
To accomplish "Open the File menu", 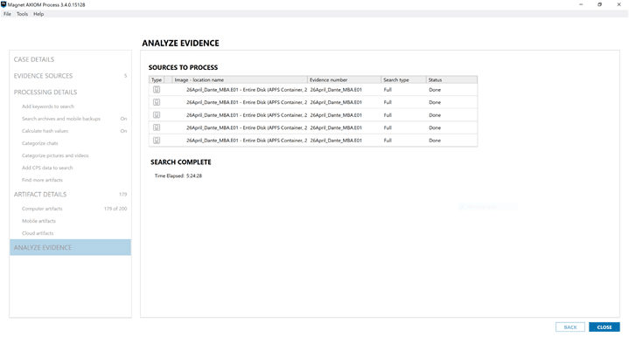I will tap(7, 14).
